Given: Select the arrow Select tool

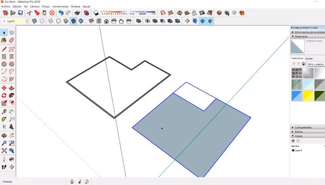Looking at the screenshot, I should click(4, 33).
